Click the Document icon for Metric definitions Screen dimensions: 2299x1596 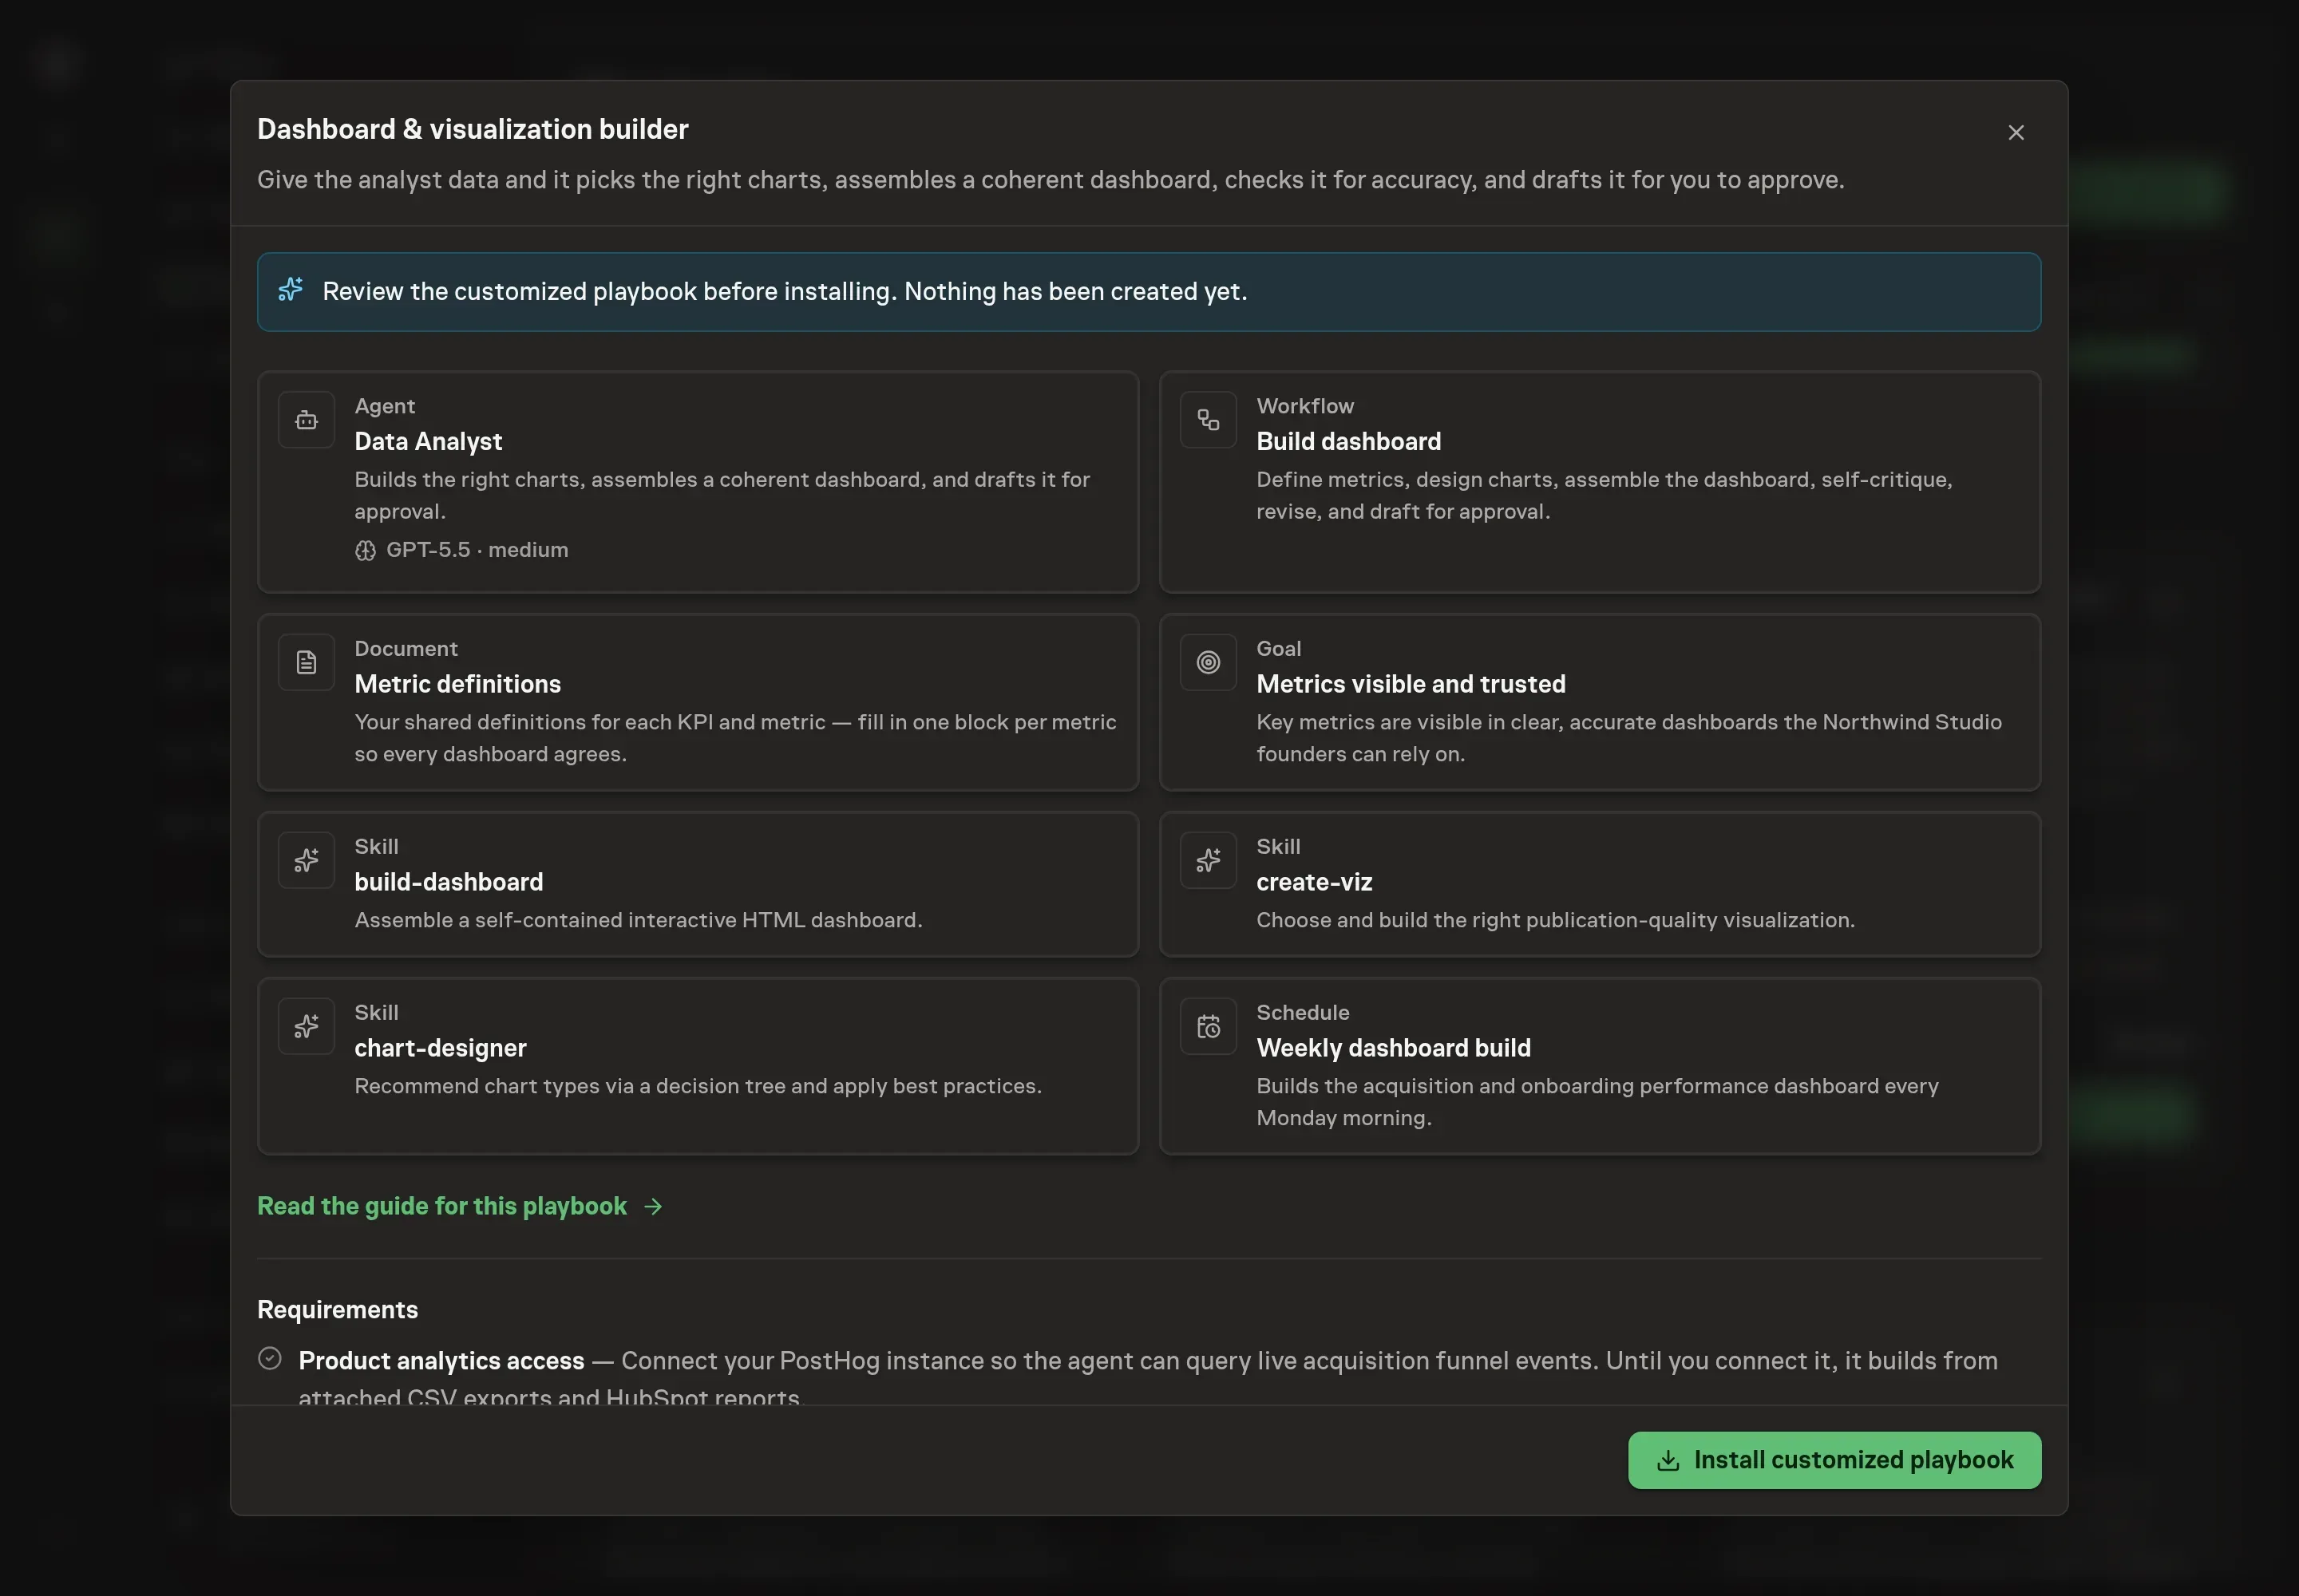pos(306,662)
